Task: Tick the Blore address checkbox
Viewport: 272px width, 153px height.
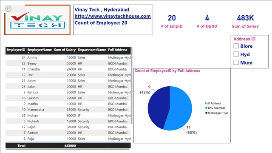Action: click(236, 46)
